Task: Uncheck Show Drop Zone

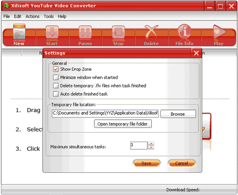Action: [56, 69]
